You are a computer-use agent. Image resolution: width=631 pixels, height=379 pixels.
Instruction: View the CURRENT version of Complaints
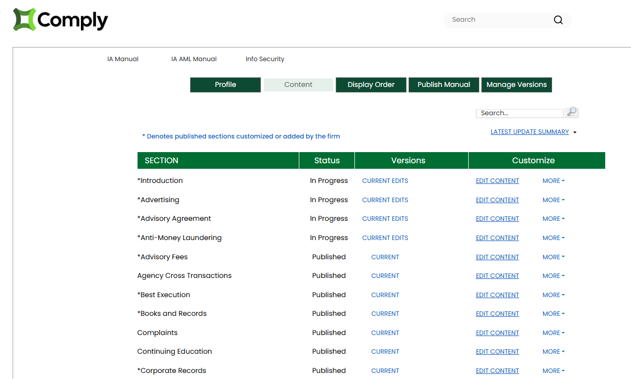tap(385, 333)
